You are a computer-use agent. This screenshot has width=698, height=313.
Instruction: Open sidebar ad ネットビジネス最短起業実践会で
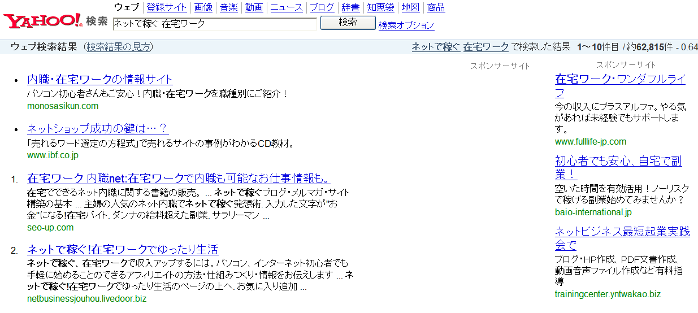coord(622,238)
